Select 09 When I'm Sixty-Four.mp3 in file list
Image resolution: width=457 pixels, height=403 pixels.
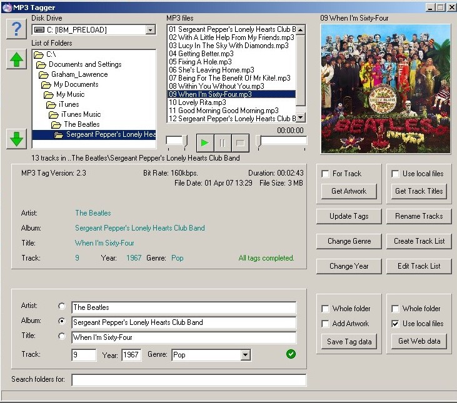[x=232, y=94]
